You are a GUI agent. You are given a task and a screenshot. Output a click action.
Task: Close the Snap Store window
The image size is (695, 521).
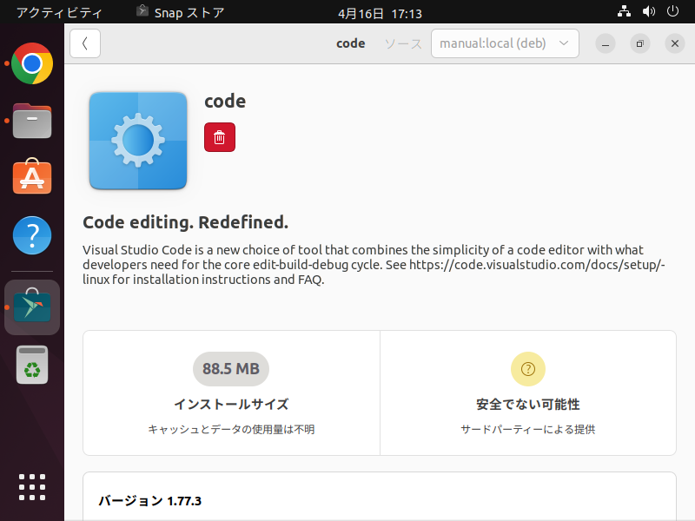coord(675,43)
